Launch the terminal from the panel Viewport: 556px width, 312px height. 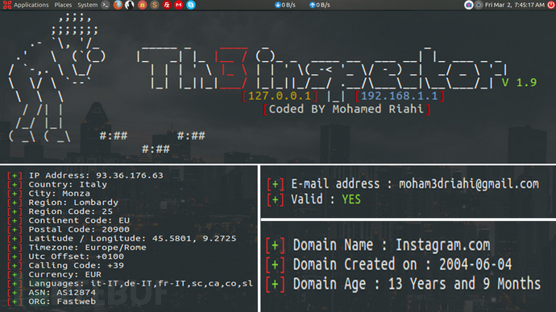[x=106, y=5]
